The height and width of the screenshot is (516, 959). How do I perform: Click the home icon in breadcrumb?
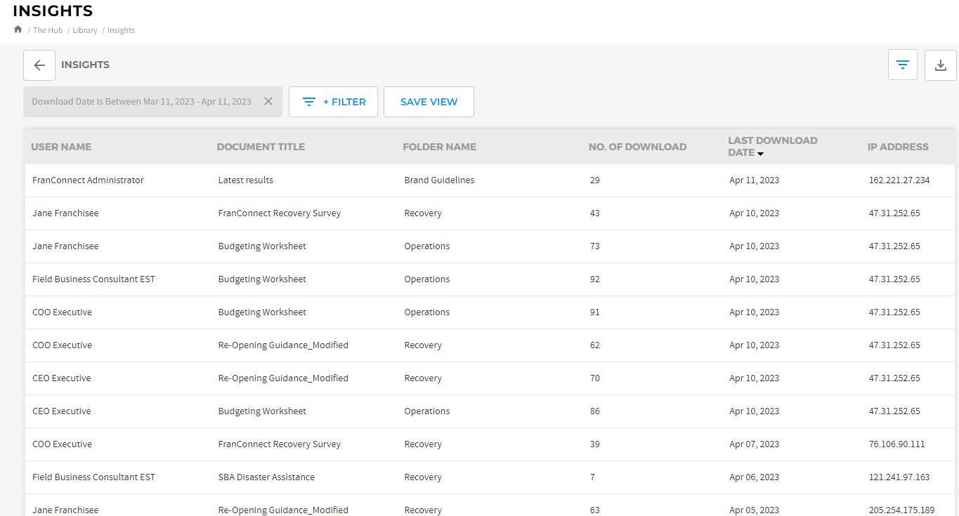tap(18, 29)
